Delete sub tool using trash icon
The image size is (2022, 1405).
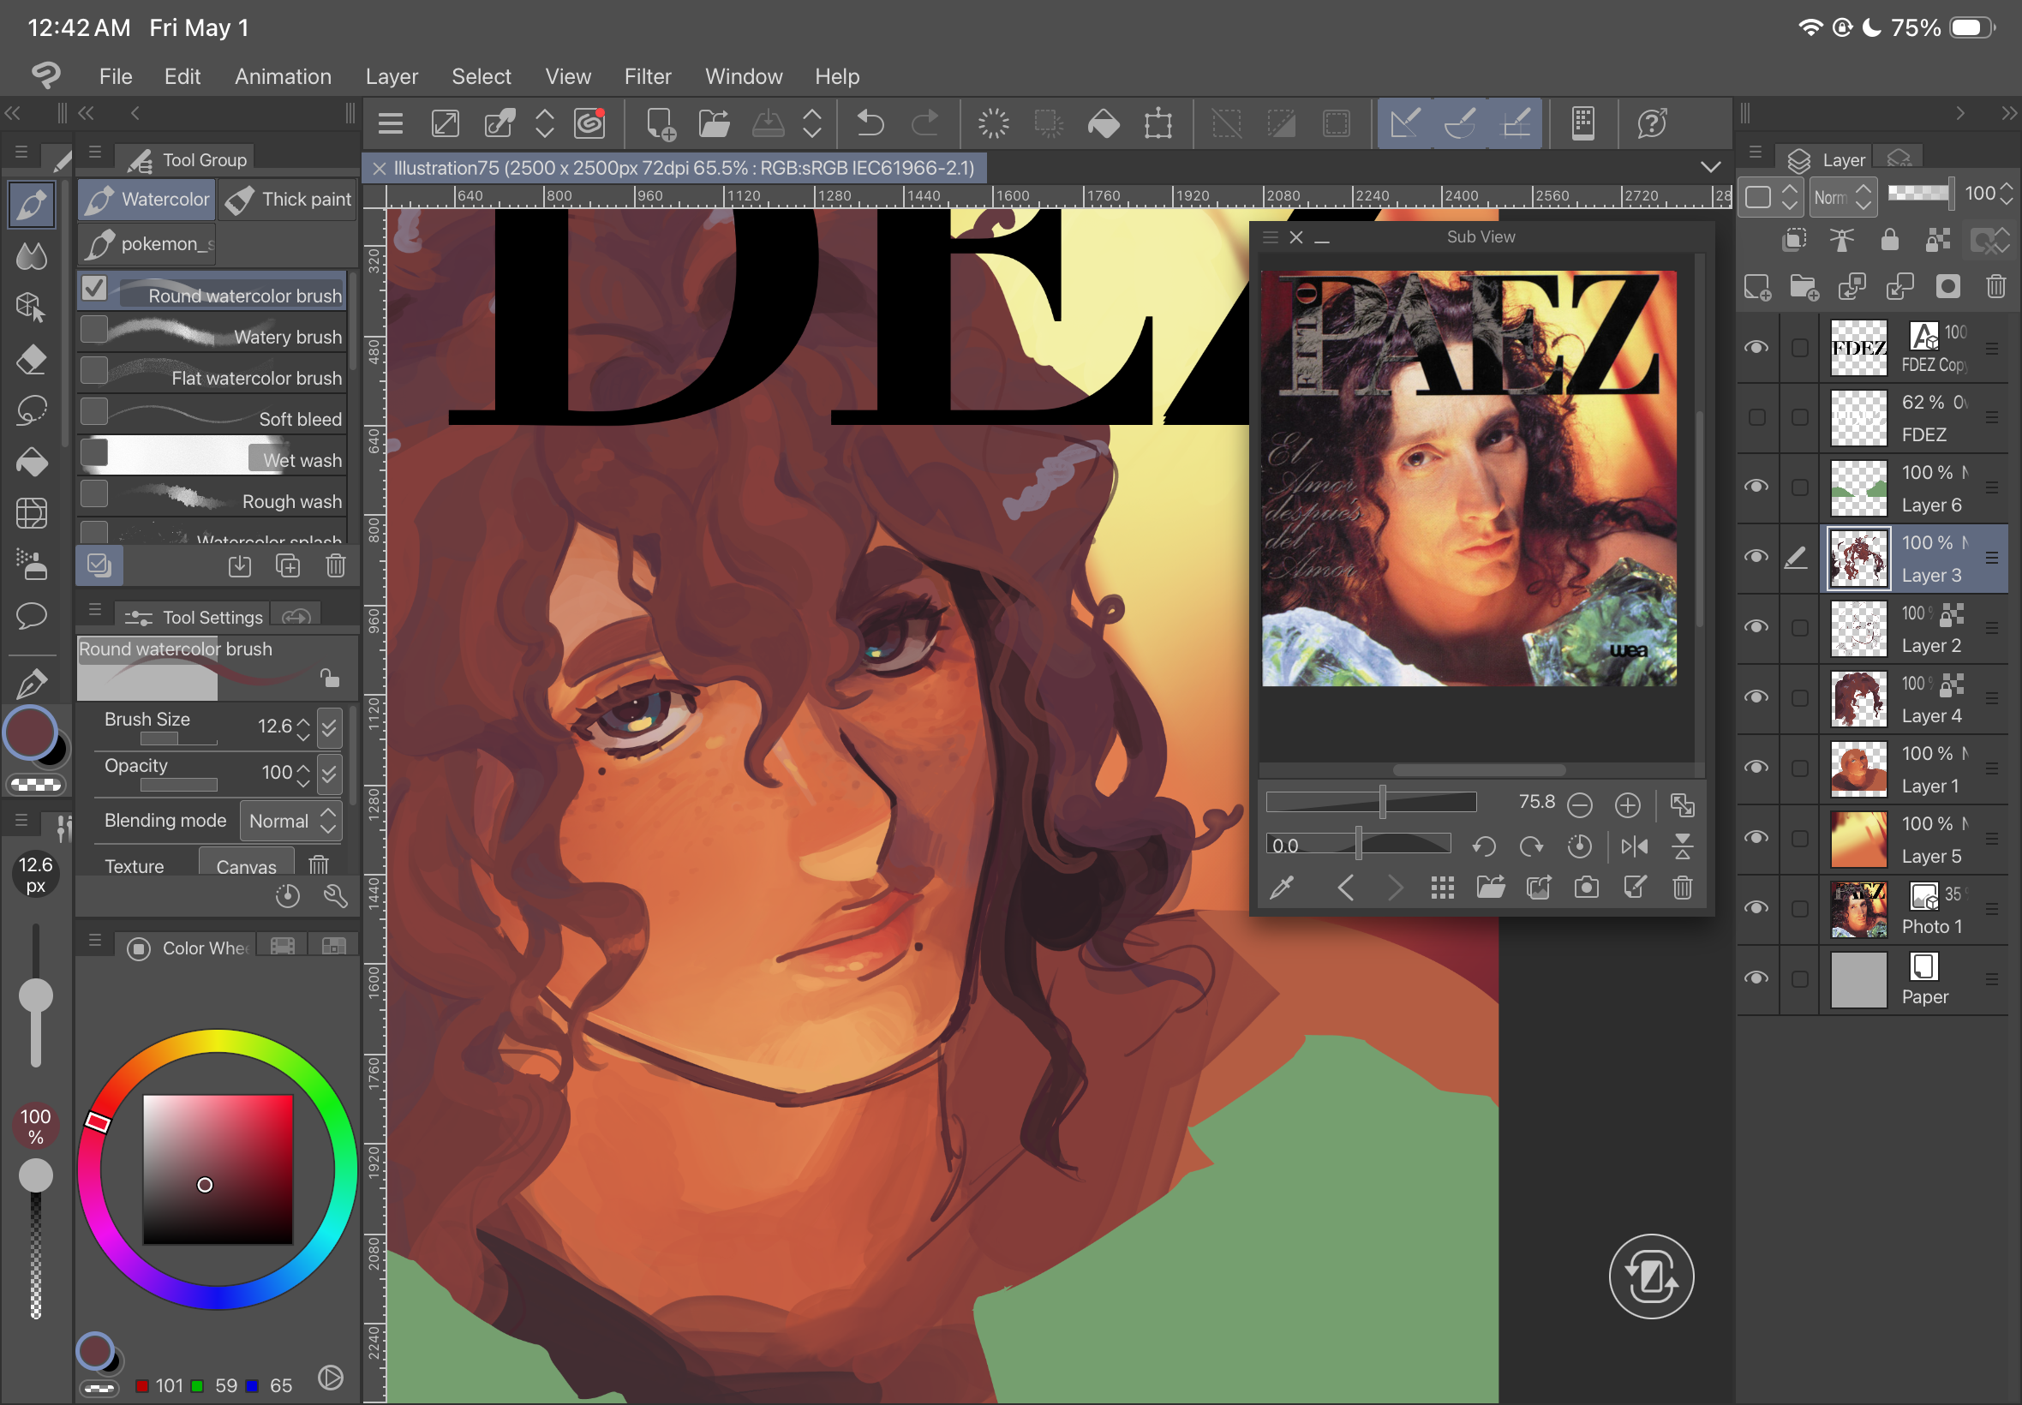pos(335,565)
